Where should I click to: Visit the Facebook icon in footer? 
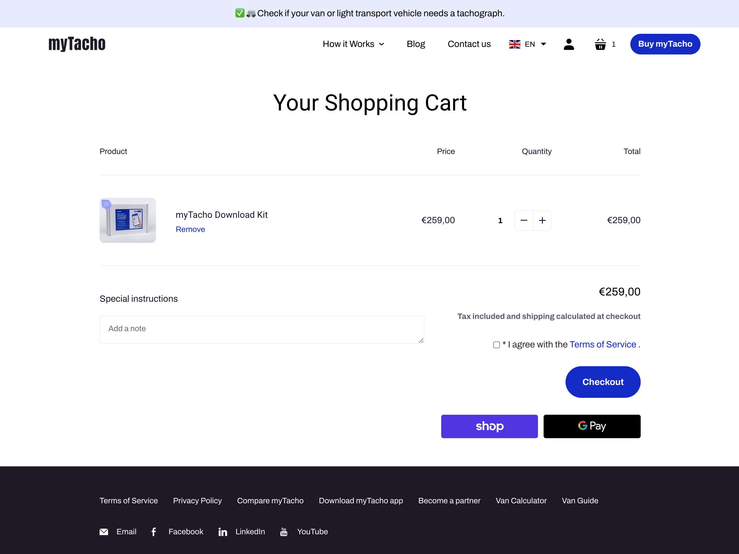tap(154, 532)
